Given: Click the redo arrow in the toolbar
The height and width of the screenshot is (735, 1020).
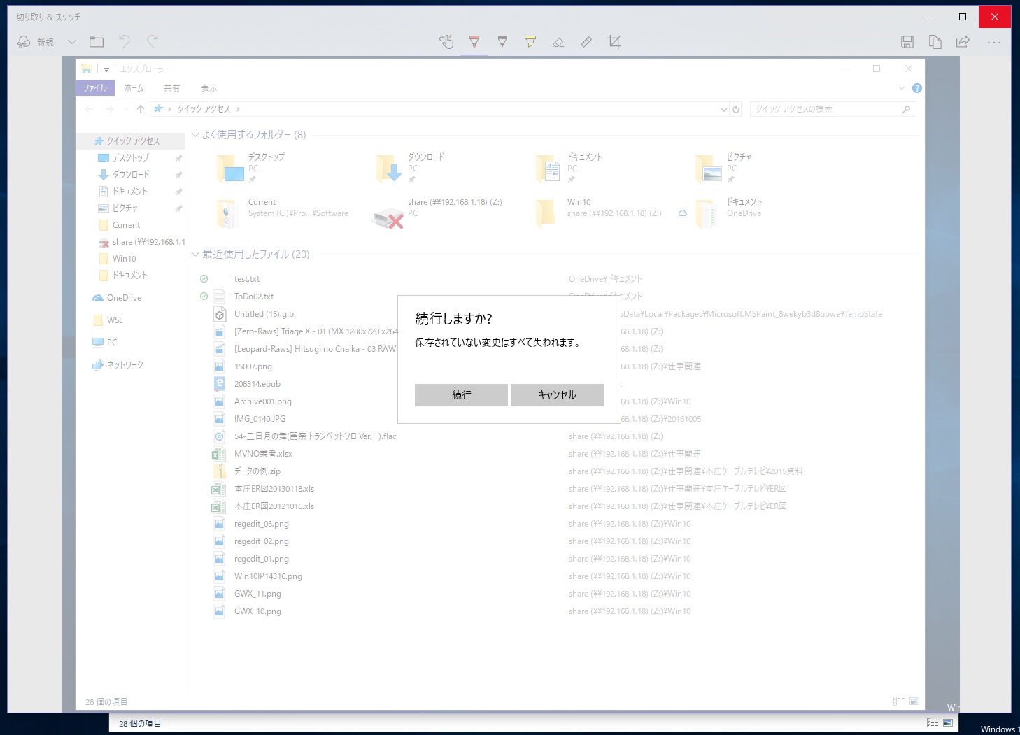Looking at the screenshot, I should tap(153, 42).
